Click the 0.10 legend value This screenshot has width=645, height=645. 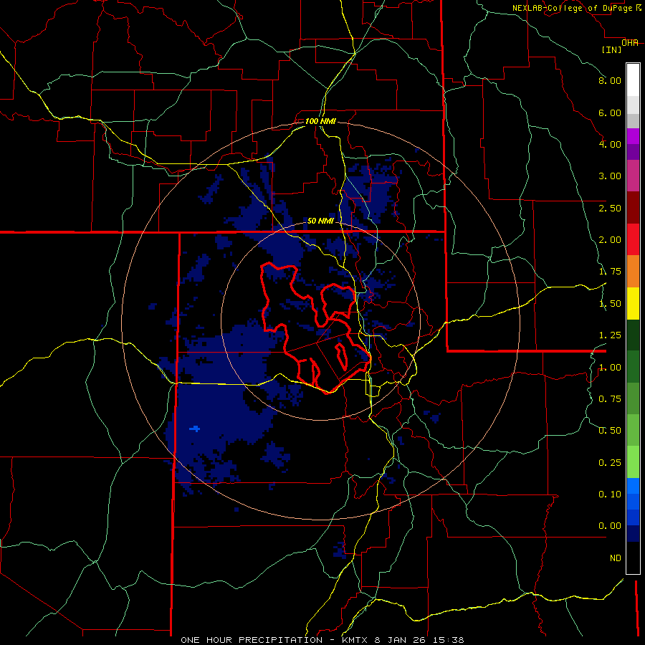(610, 494)
